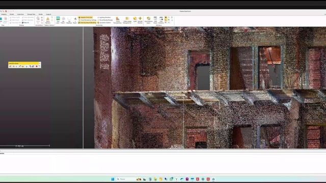Toggle the Lighting Direction option

click(104, 17)
